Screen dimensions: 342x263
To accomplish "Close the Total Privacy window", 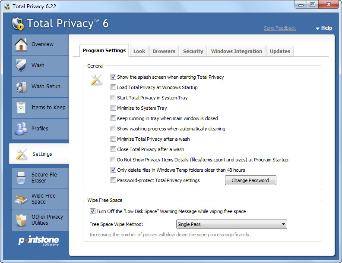I will click(x=329, y=5).
